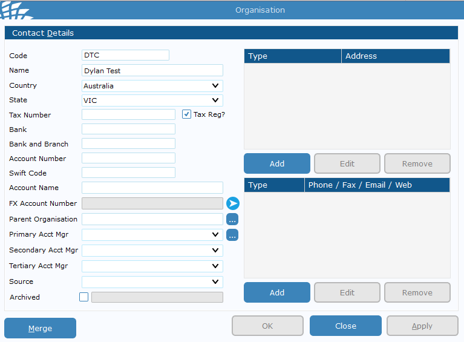
Task: Open the State dropdown list
Action: [152, 100]
